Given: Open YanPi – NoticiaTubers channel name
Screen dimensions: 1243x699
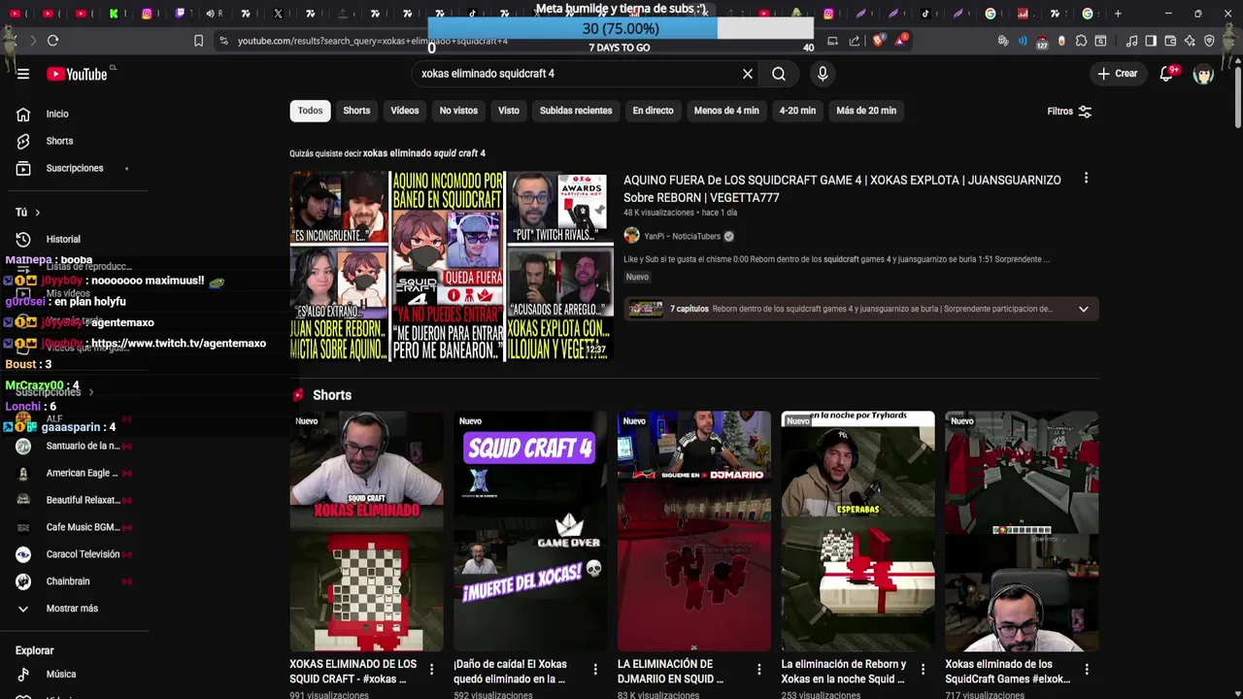Looking at the screenshot, I should [682, 236].
